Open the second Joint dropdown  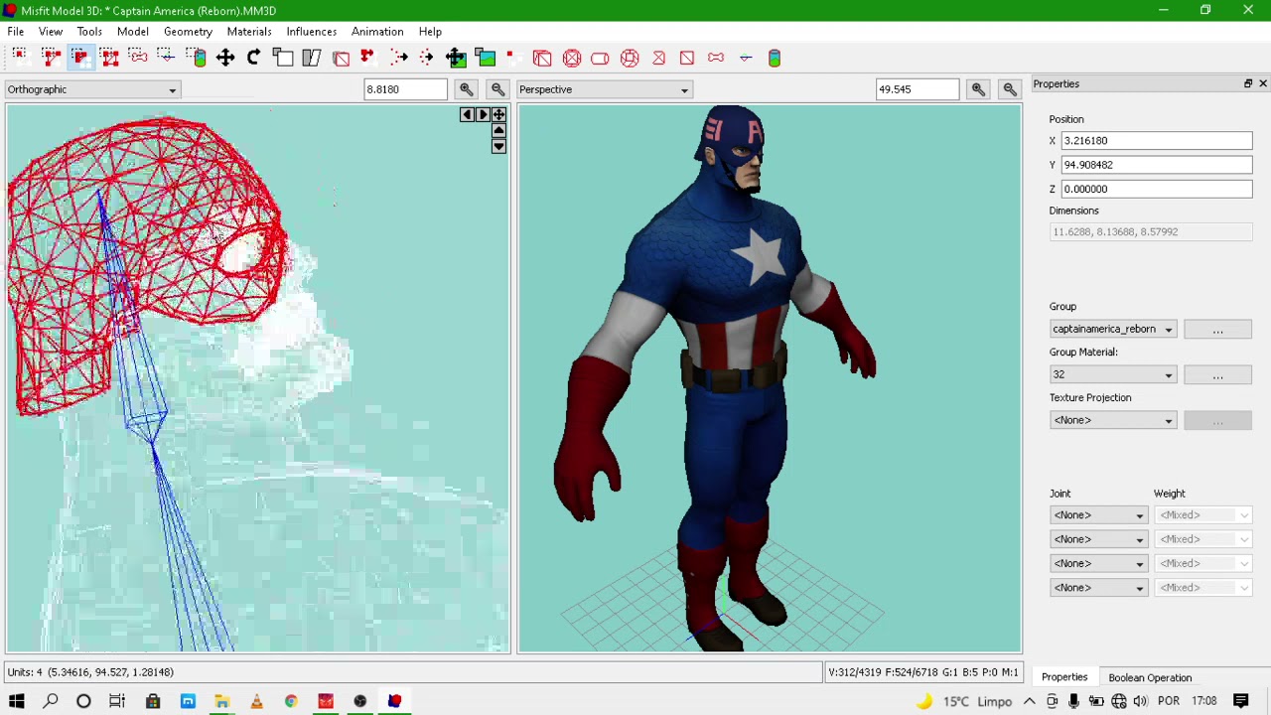(1098, 539)
